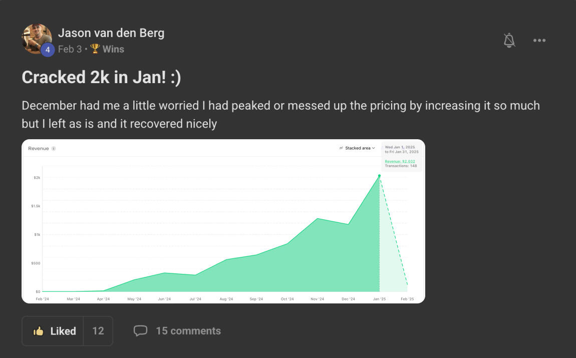The height and width of the screenshot is (358, 576).
Task: Click the Feb 3 post timestamp
Action: pyautogui.click(x=70, y=49)
